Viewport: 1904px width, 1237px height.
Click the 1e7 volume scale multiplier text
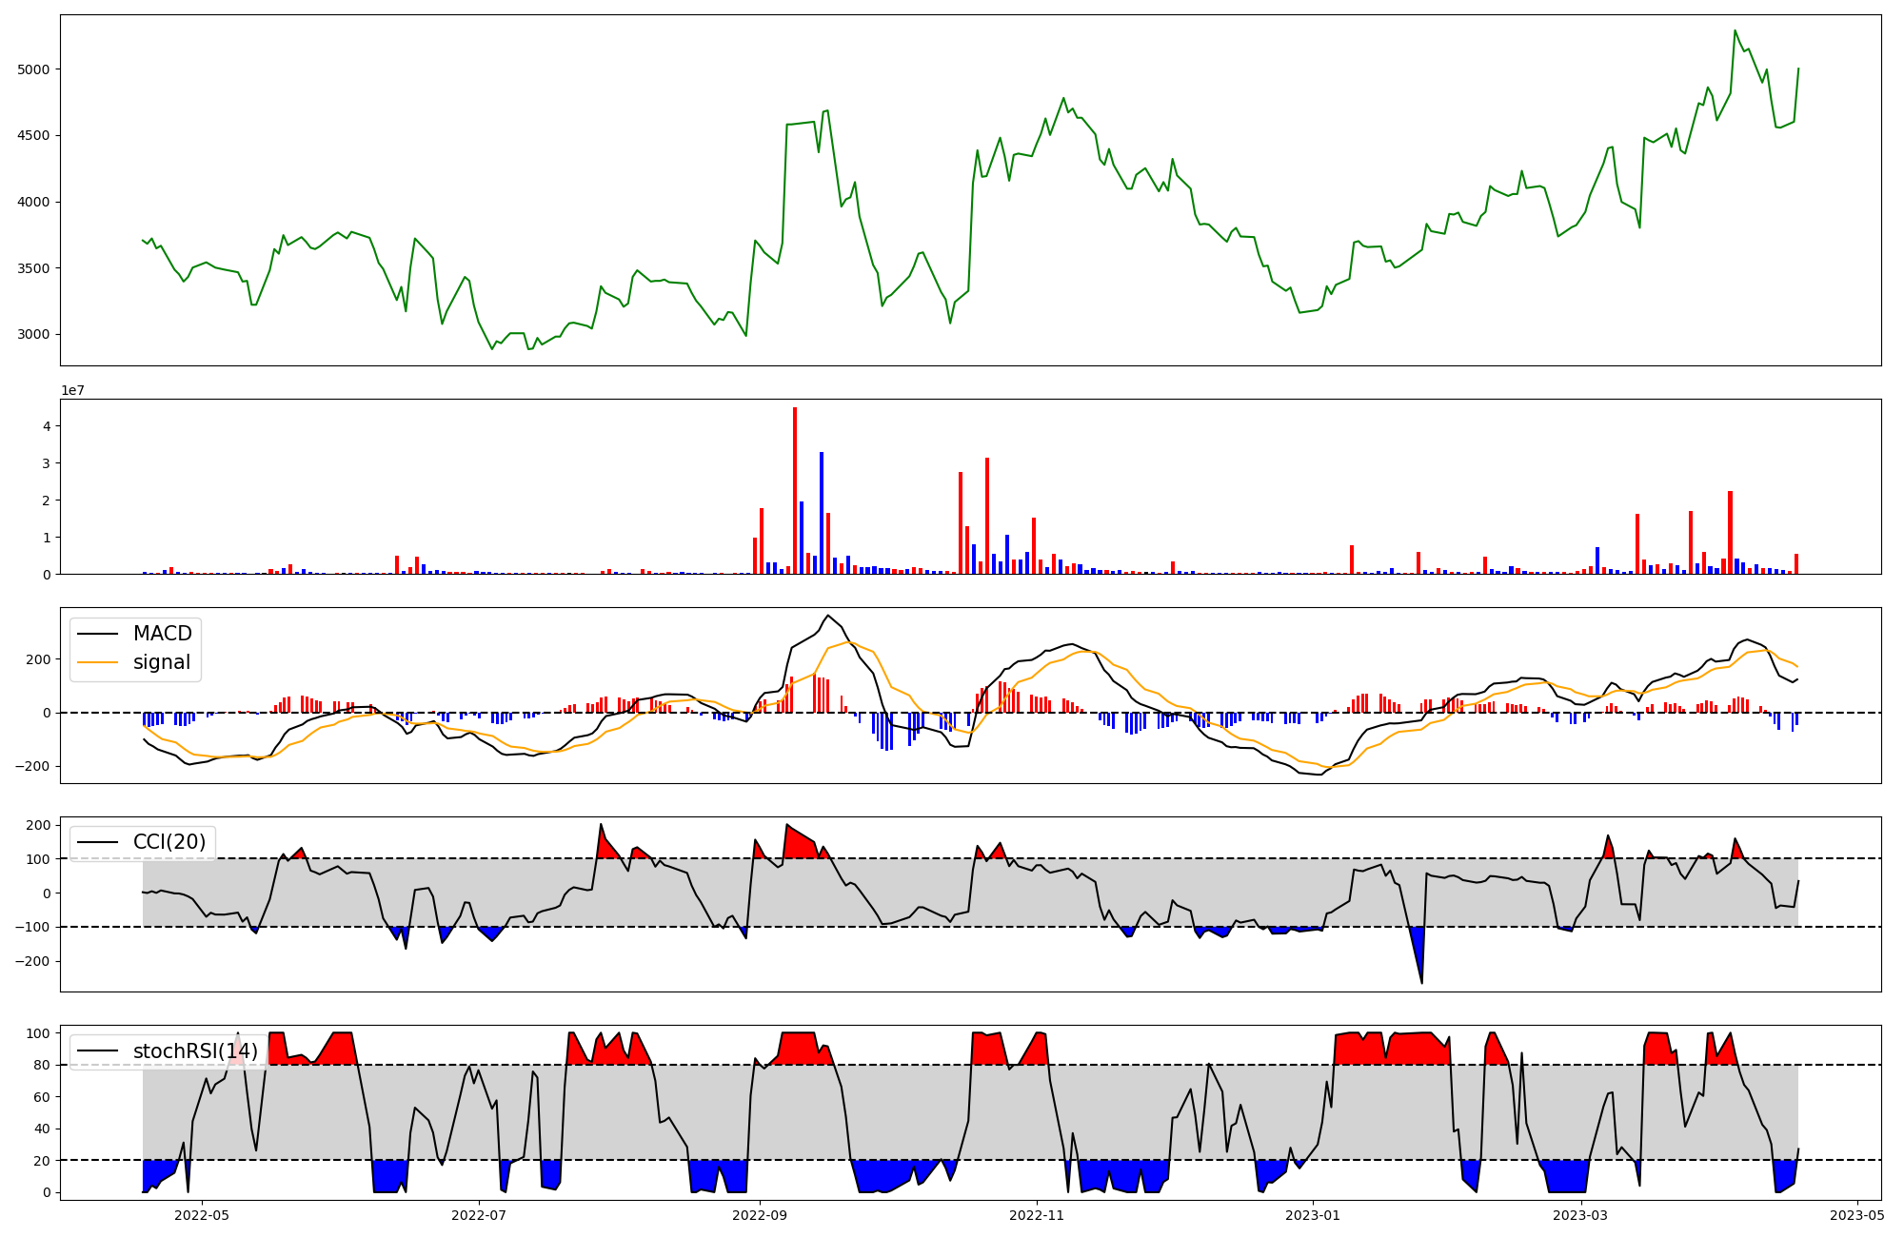(x=74, y=390)
